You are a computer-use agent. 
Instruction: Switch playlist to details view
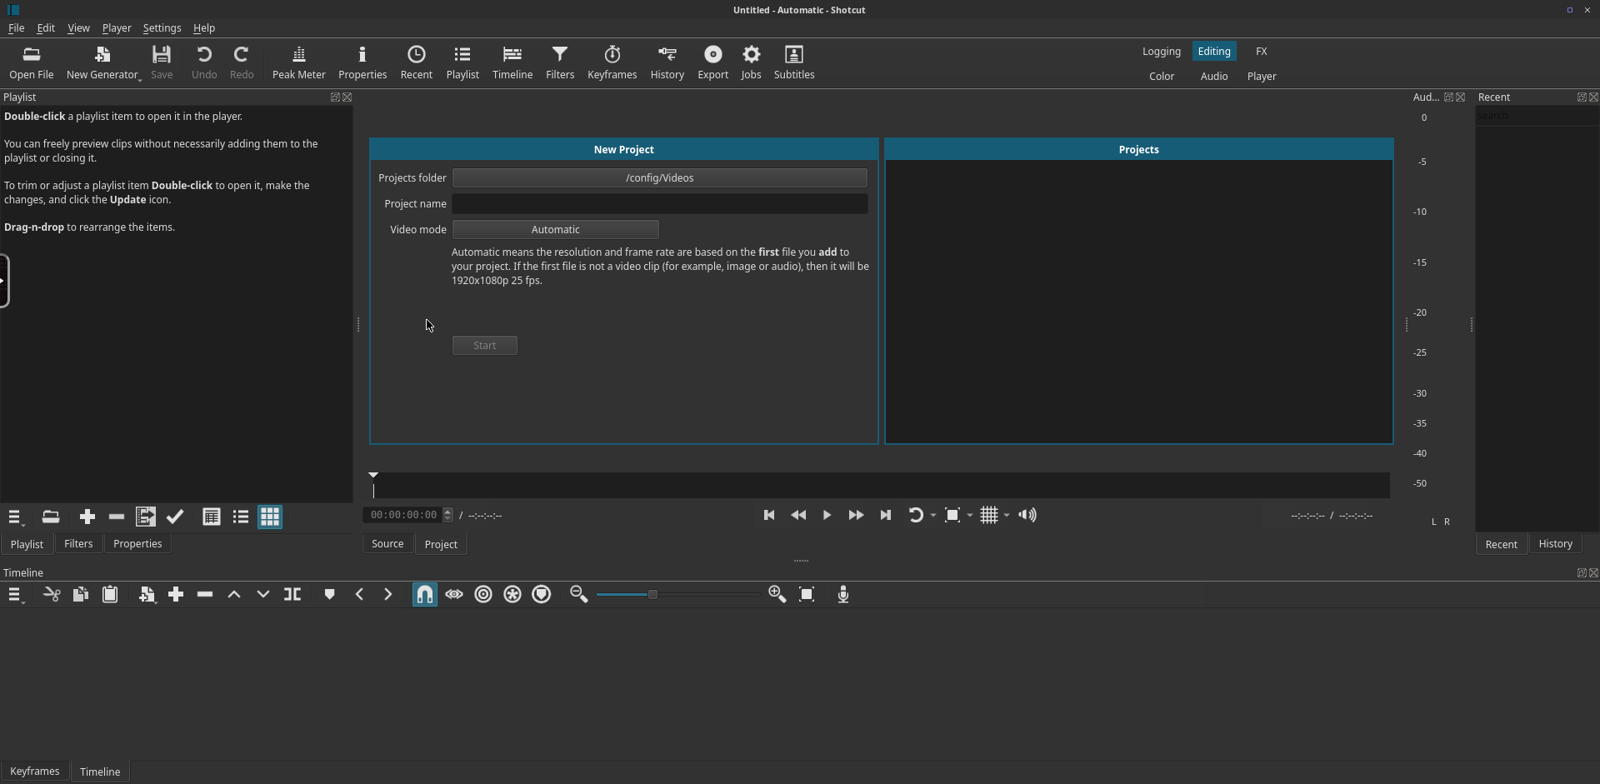(x=212, y=517)
